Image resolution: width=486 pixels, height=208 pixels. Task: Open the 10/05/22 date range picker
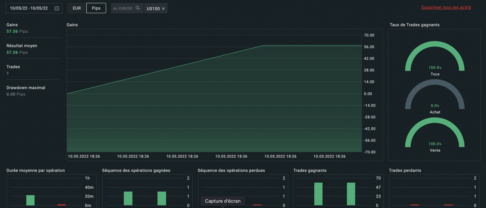click(x=29, y=8)
